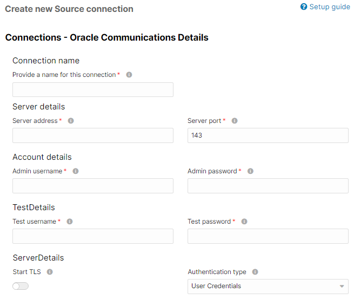Enable the Start TLS switch
Screen dimensions: 354x299
pos(21,286)
